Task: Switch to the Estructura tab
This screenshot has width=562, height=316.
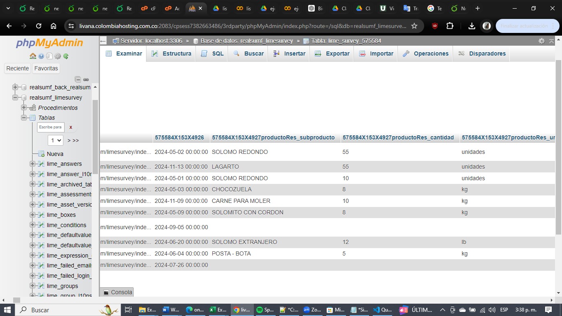Action: [x=171, y=53]
